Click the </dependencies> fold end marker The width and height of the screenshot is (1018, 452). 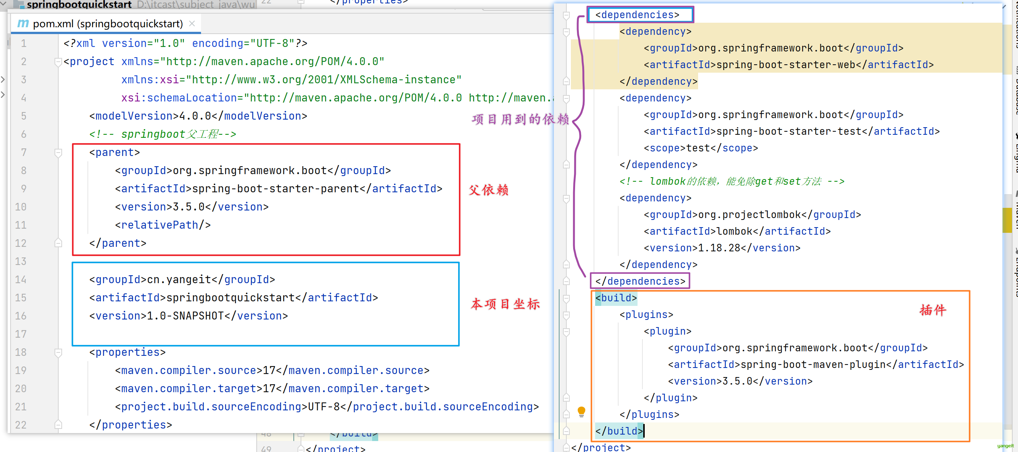click(566, 281)
